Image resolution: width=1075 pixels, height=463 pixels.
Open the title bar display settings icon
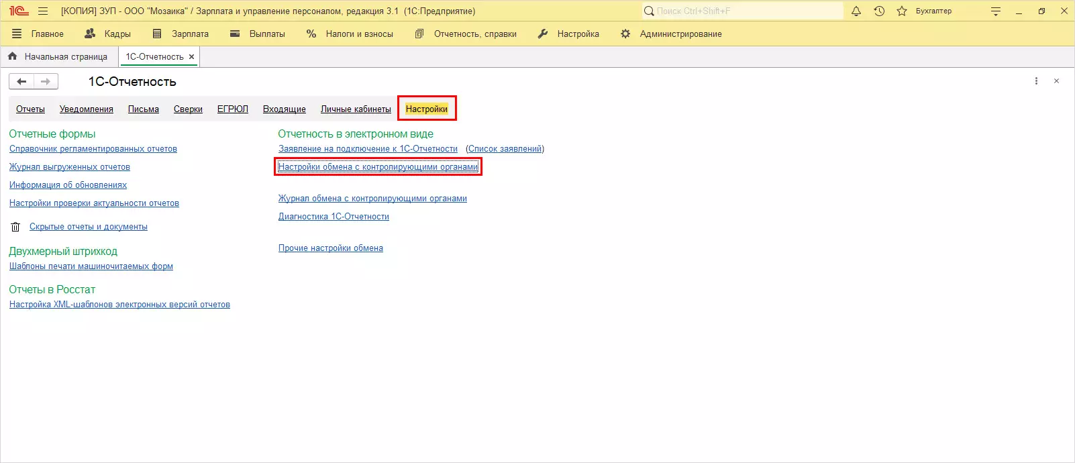(x=996, y=11)
